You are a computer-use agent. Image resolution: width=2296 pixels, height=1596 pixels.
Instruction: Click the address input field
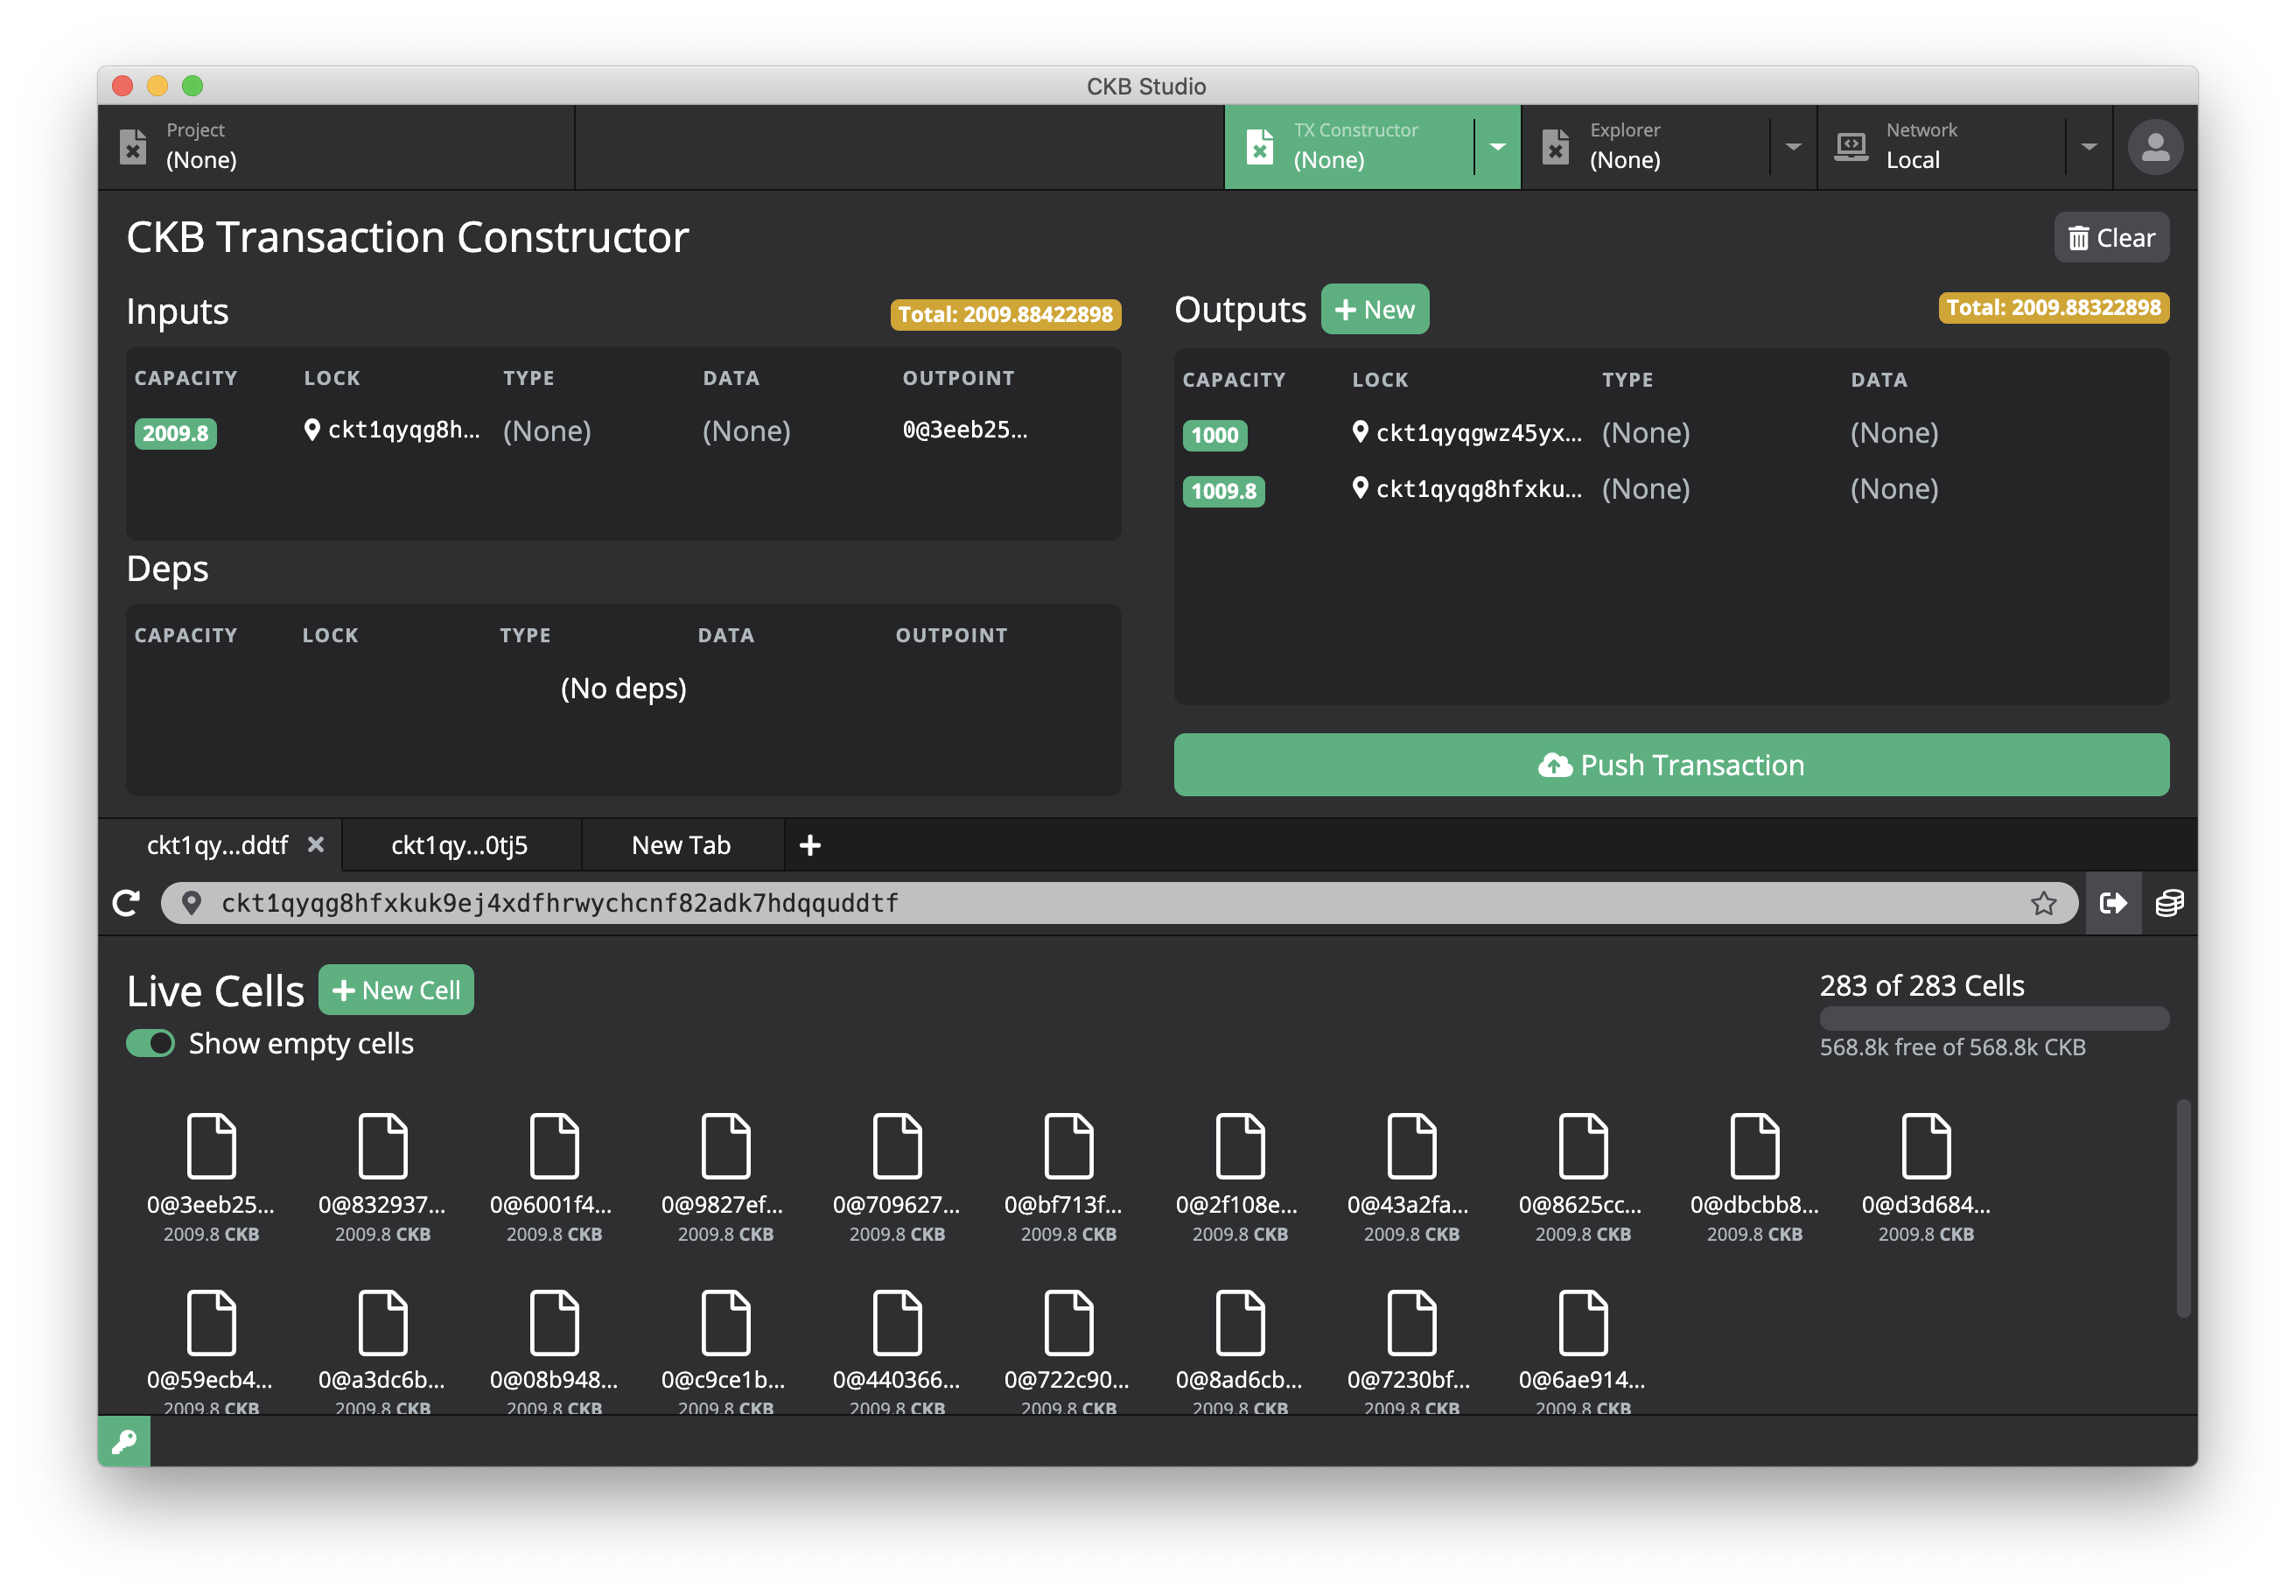click(1100, 903)
